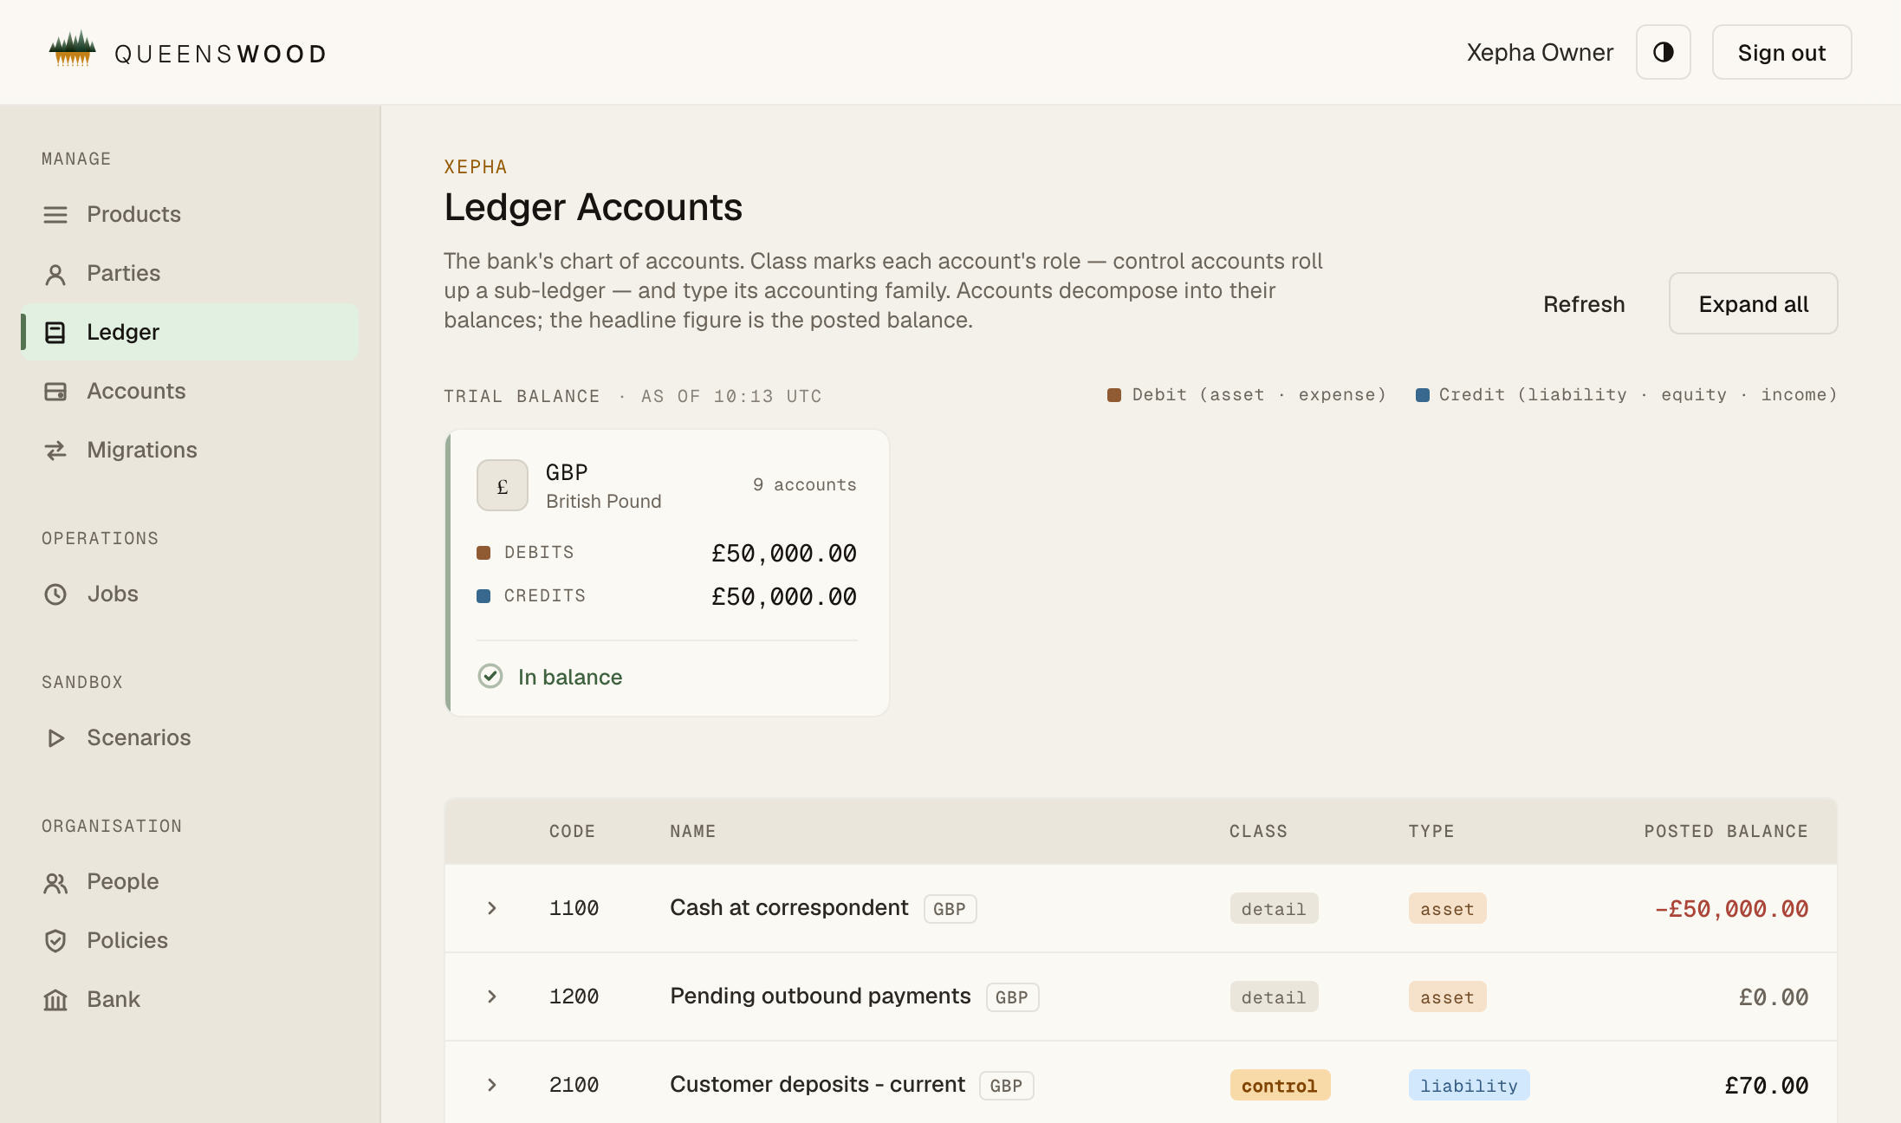Click the Cash at correspondent account name
The width and height of the screenshot is (1901, 1123).
(x=788, y=907)
